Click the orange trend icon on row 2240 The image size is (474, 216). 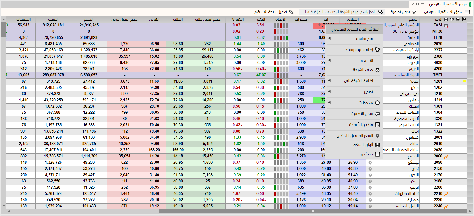coord(446,206)
